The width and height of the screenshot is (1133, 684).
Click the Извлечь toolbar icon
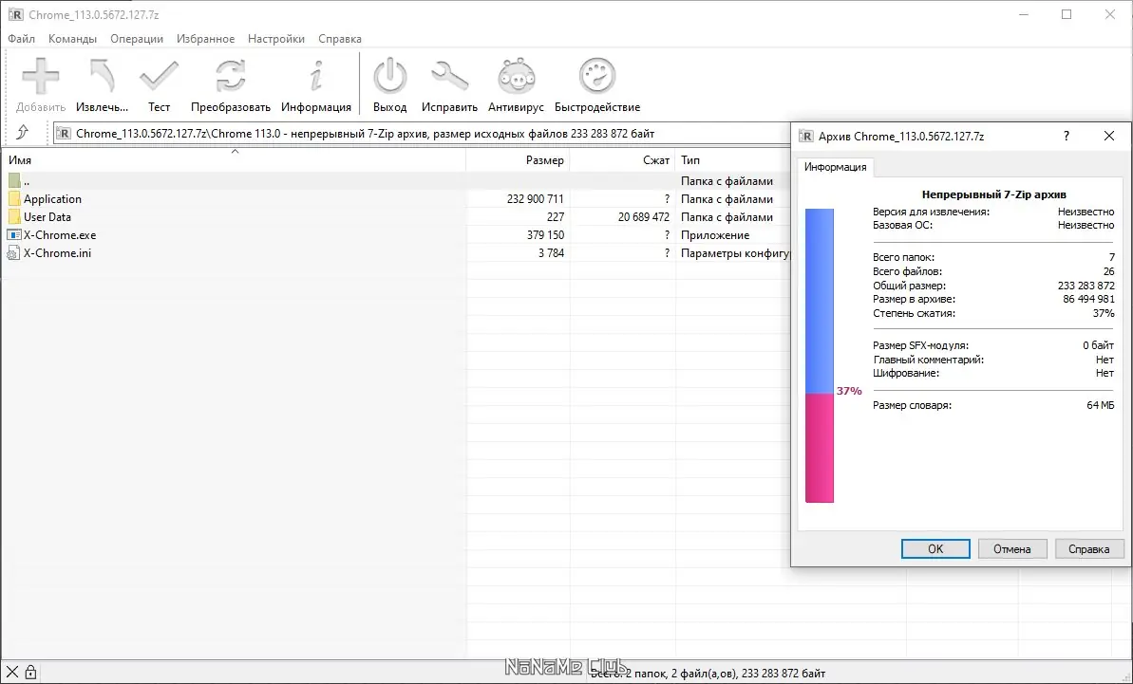tap(100, 81)
